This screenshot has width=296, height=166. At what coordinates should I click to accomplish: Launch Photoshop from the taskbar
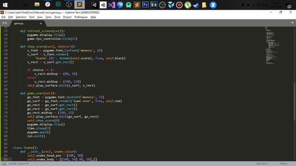pos(145,5)
